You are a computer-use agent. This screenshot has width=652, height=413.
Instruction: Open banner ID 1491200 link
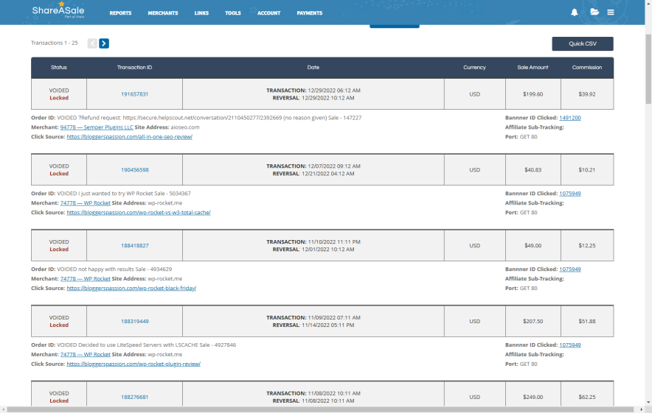[569, 118]
